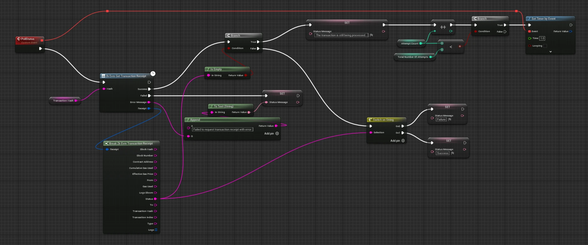This screenshot has width=588, height=245.
Task: Click Add pin on Switch on String node
Action: (x=397, y=141)
